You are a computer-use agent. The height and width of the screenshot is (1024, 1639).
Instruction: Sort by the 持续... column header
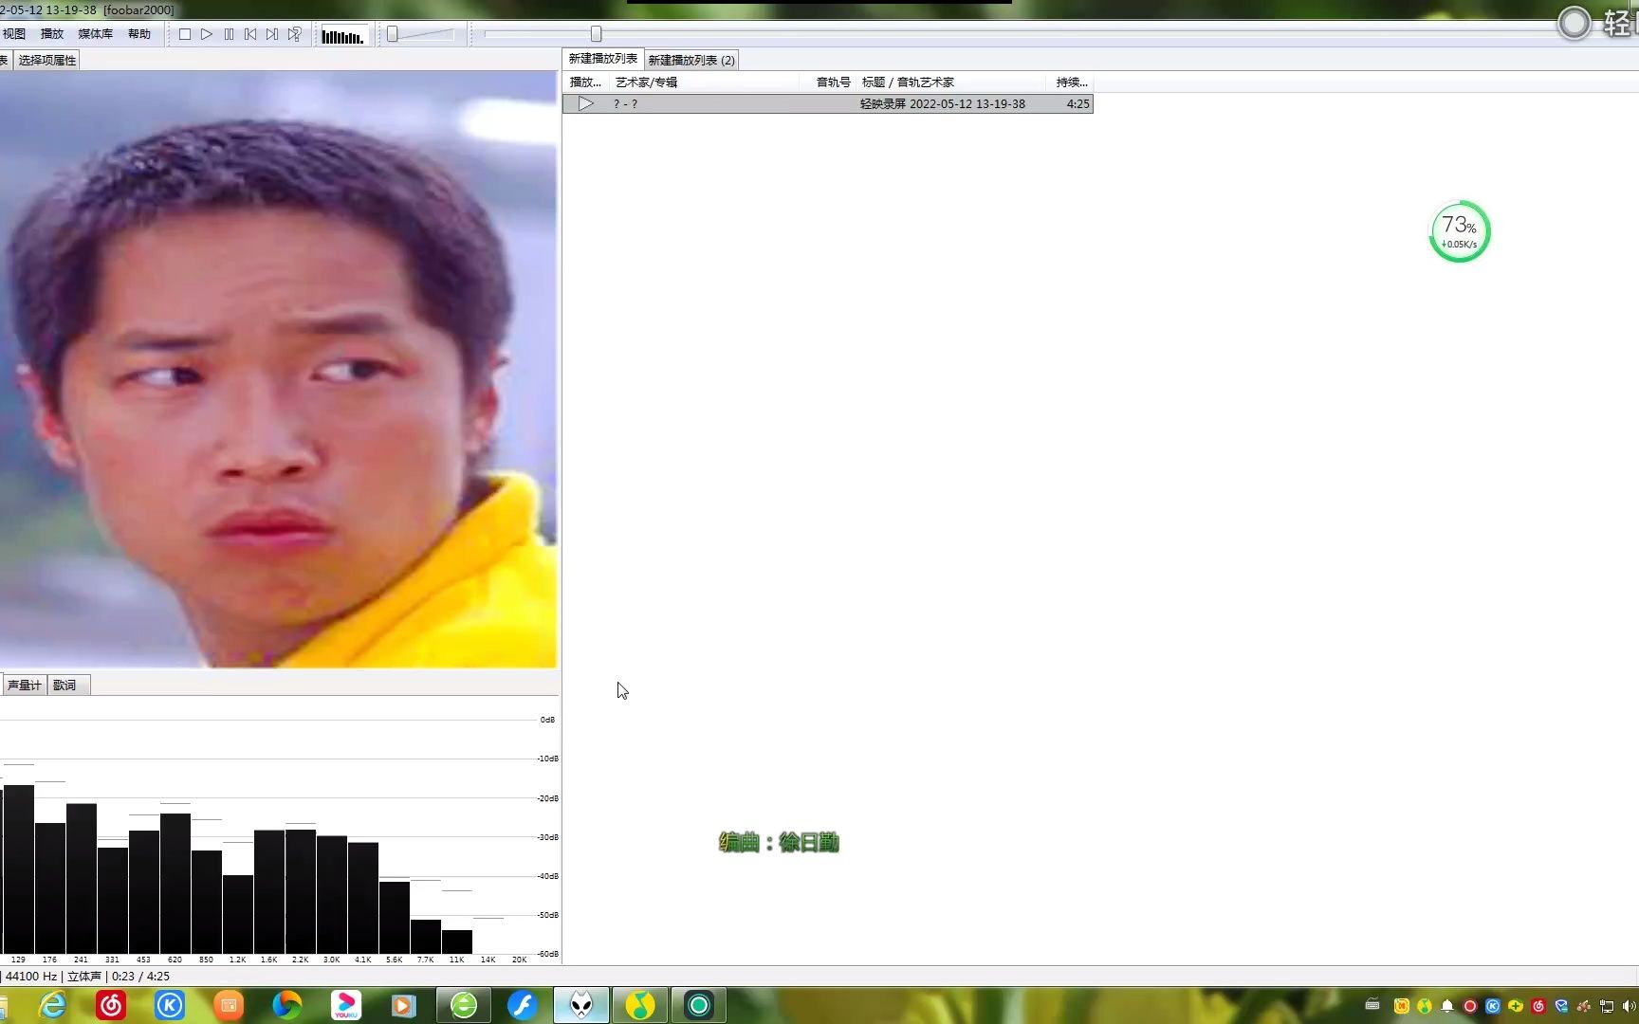click(x=1072, y=82)
